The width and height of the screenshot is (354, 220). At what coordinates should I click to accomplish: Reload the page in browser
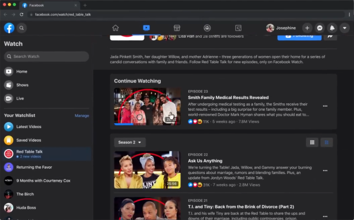click(x=21, y=14)
